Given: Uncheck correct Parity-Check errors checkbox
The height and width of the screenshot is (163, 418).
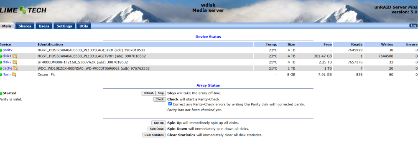Looking at the screenshot, I should (170, 104).
